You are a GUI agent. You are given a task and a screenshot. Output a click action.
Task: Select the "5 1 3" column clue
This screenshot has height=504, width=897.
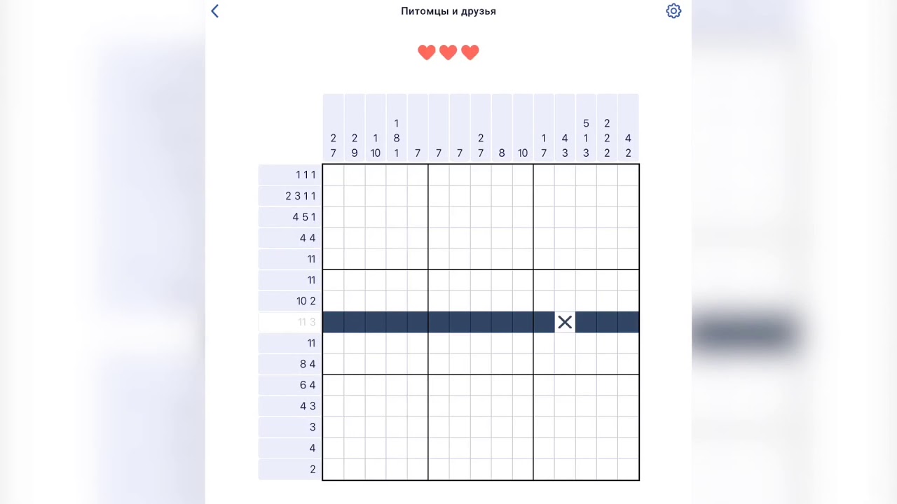586,139
